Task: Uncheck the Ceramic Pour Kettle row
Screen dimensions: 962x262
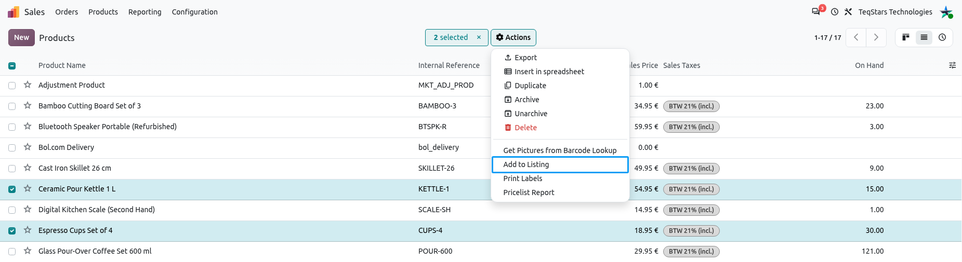Action: click(x=12, y=189)
